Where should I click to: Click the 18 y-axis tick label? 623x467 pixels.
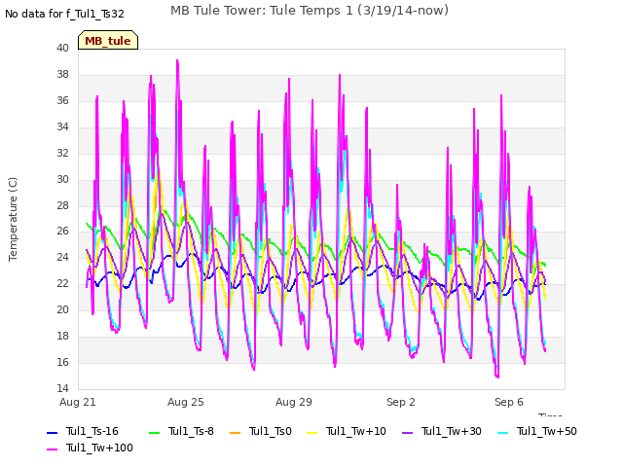point(62,336)
